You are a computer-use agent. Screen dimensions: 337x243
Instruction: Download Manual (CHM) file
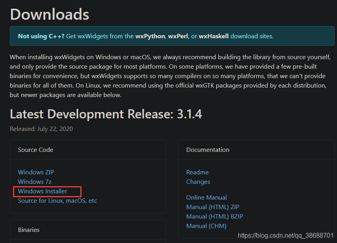[x=206, y=226]
